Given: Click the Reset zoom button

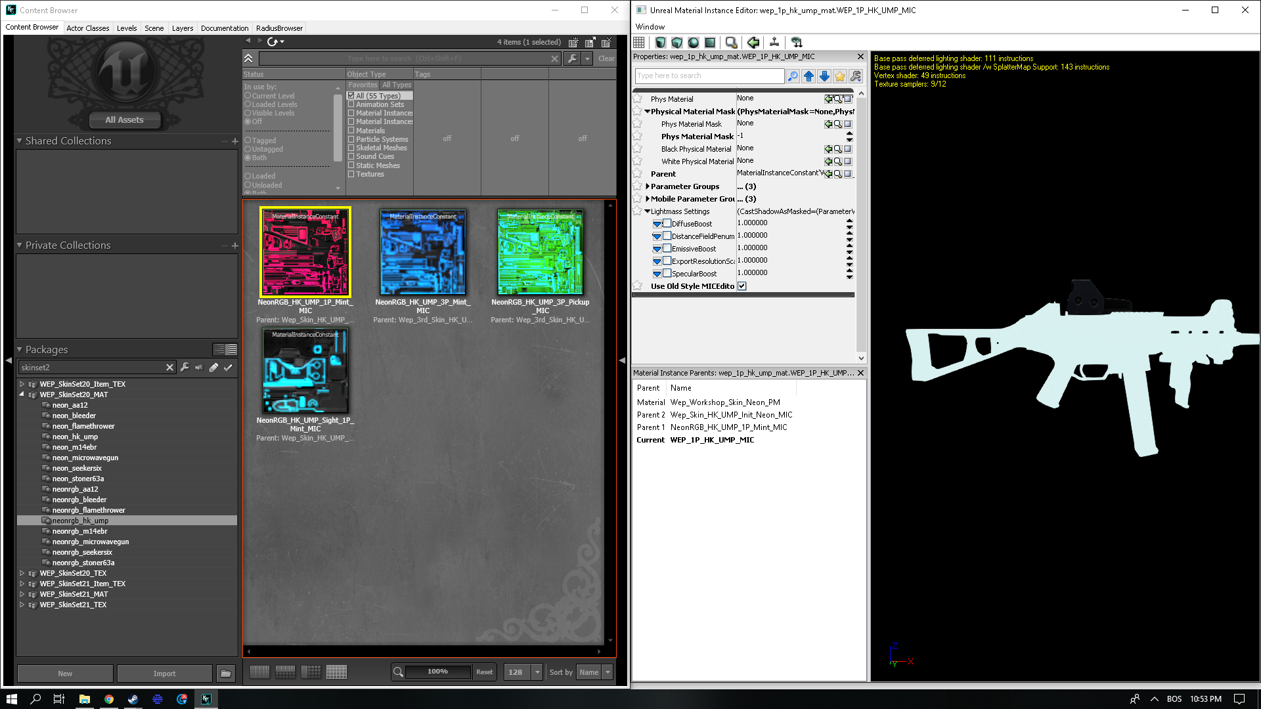Looking at the screenshot, I should point(484,672).
